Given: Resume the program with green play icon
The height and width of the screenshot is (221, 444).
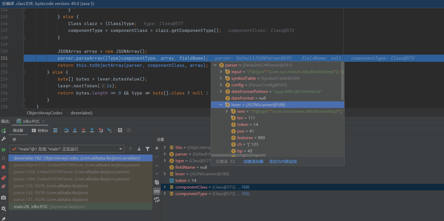Looking at the screenshot, I should pos(3,150).
